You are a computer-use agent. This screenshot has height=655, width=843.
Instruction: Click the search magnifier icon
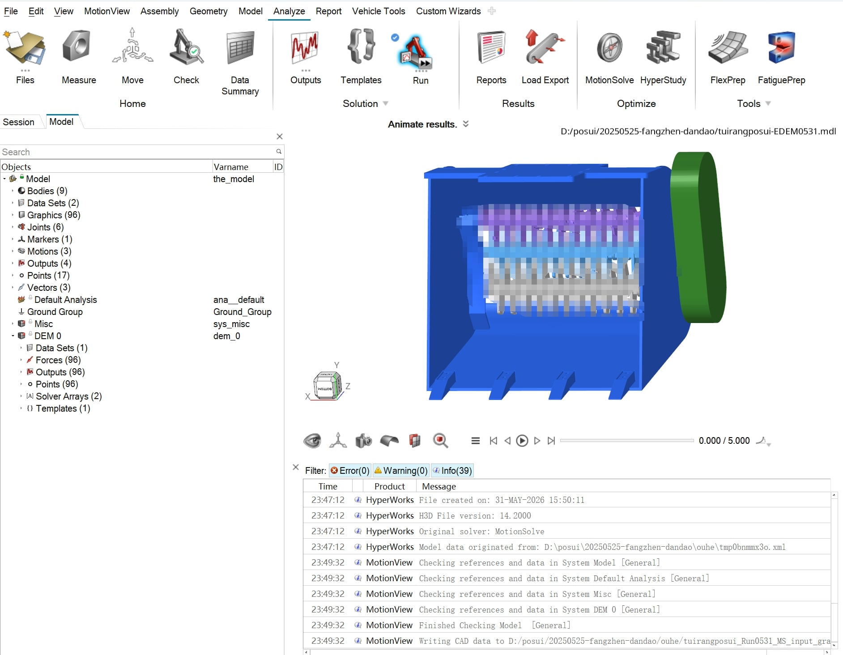click(278, 152)
